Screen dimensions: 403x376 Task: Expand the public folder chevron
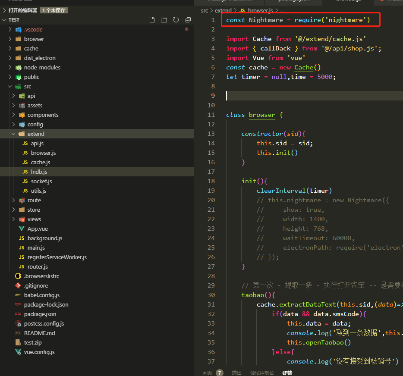10,77
